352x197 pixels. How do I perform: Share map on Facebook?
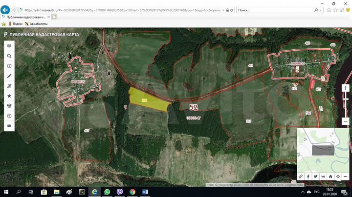[x=308, y=177]
